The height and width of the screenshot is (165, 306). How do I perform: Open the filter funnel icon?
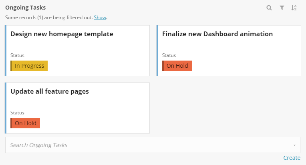(282, 8)
